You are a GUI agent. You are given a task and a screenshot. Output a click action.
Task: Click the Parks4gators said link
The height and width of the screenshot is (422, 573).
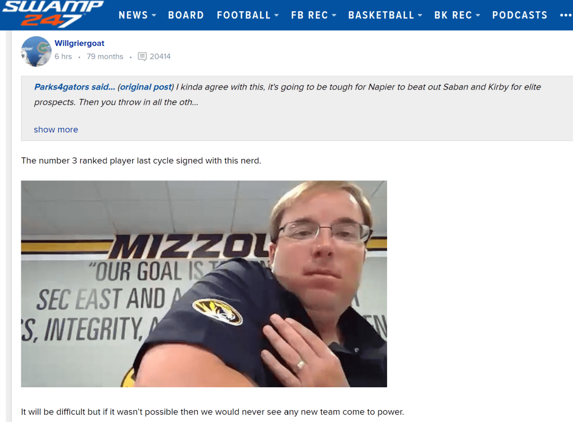[74, 87]
